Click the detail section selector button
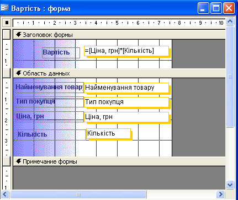Viewport: 238px width, 200px height. click(x=7, y=73)
